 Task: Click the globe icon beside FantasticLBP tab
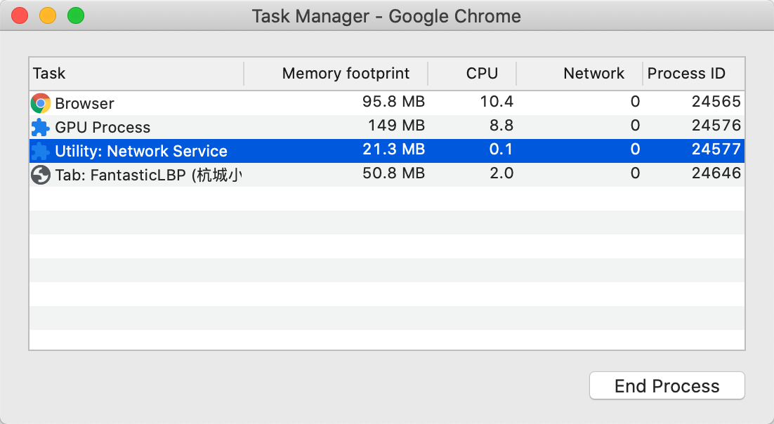point(41,175)
